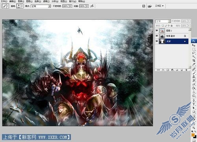Select the Healing Brush tool

click(194, 69)
